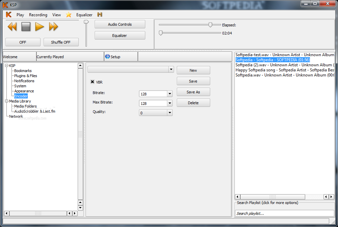Screen dimensions: 338x227
Task: Select Softpedia (2).wav playlist entry
Action: tap(285, 65)
